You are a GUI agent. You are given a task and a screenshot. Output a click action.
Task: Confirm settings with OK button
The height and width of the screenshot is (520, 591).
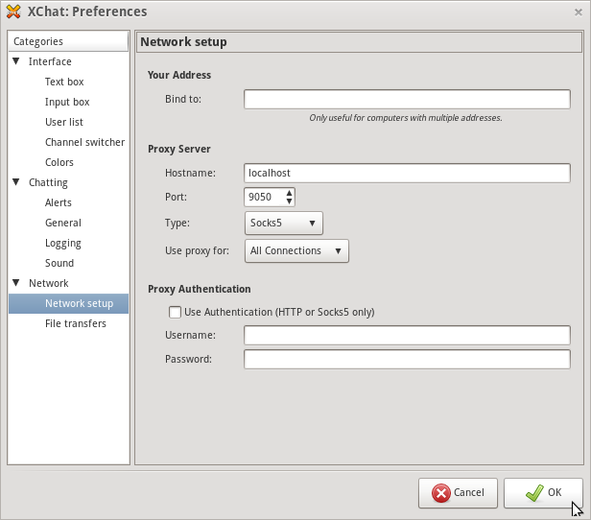(x=543, y=493)
